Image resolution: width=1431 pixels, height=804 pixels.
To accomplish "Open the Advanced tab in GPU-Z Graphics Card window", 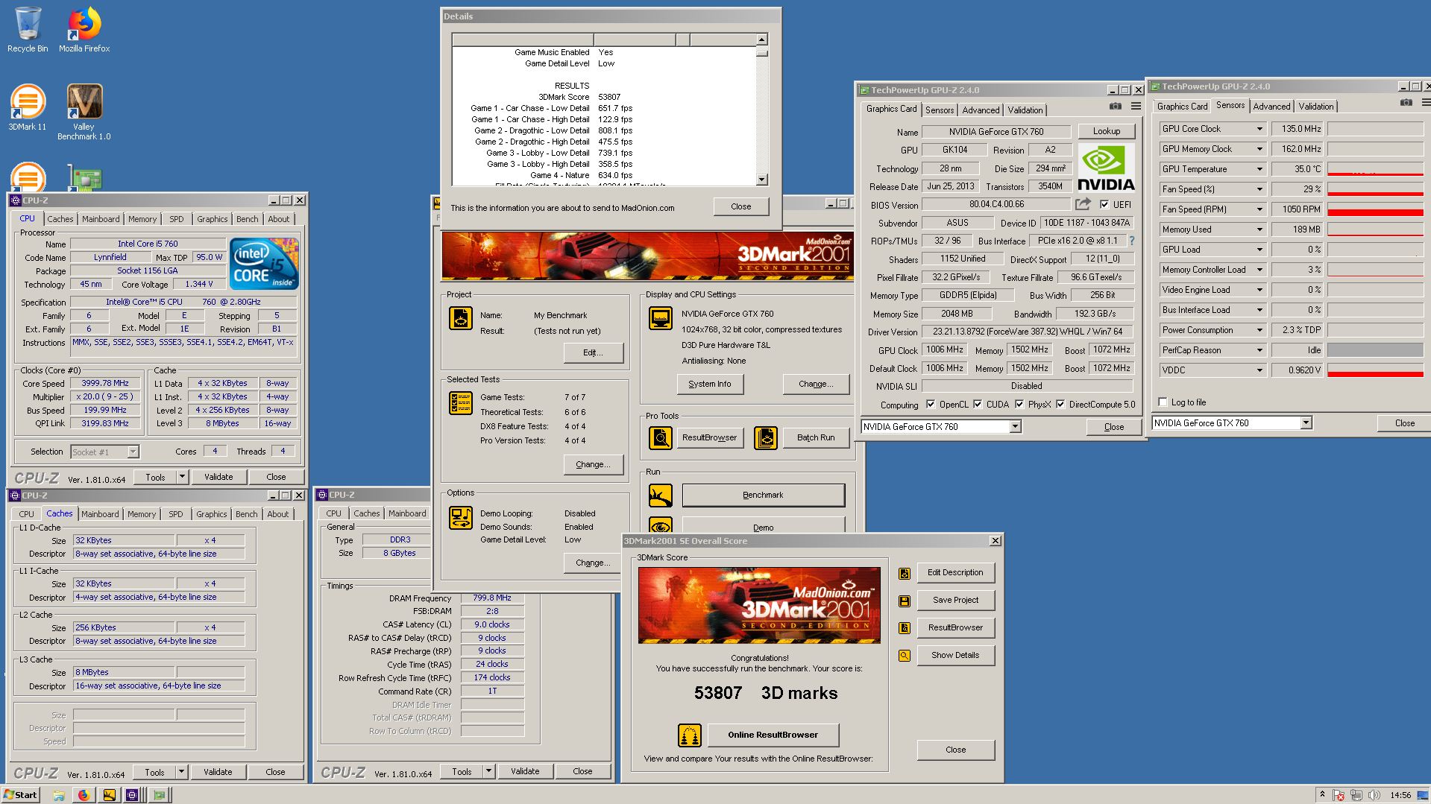I will (x=981, y=110).
